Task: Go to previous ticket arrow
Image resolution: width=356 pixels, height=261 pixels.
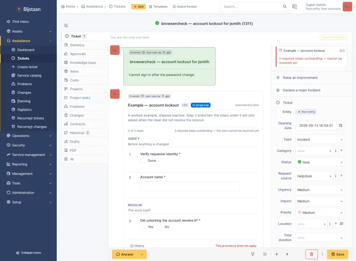Action: point(277,254)
